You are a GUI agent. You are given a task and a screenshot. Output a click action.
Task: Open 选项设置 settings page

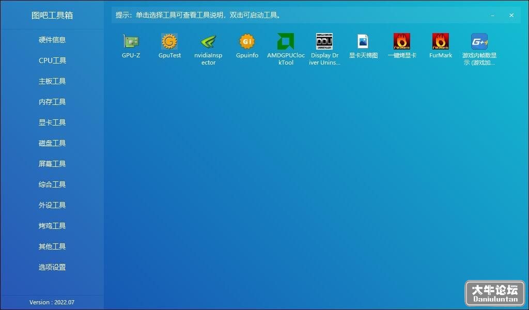[x=52, y=267]
